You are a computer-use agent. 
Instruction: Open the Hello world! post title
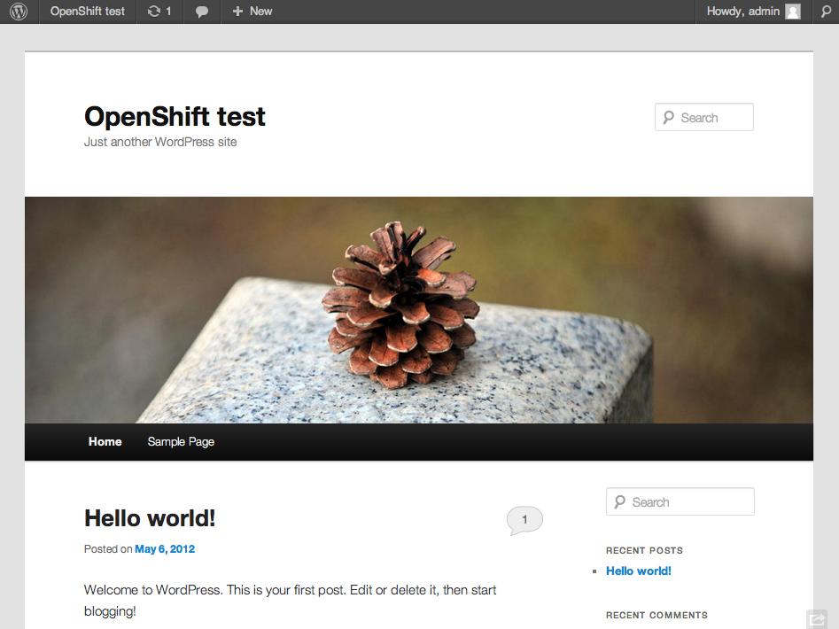150,518
